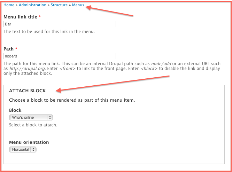Image resolution: width=232 pixels, height=172 pixels.
Task: Collapse the ATTACH BLOCK fieldset heading
Action: click(x=28, y=91)
